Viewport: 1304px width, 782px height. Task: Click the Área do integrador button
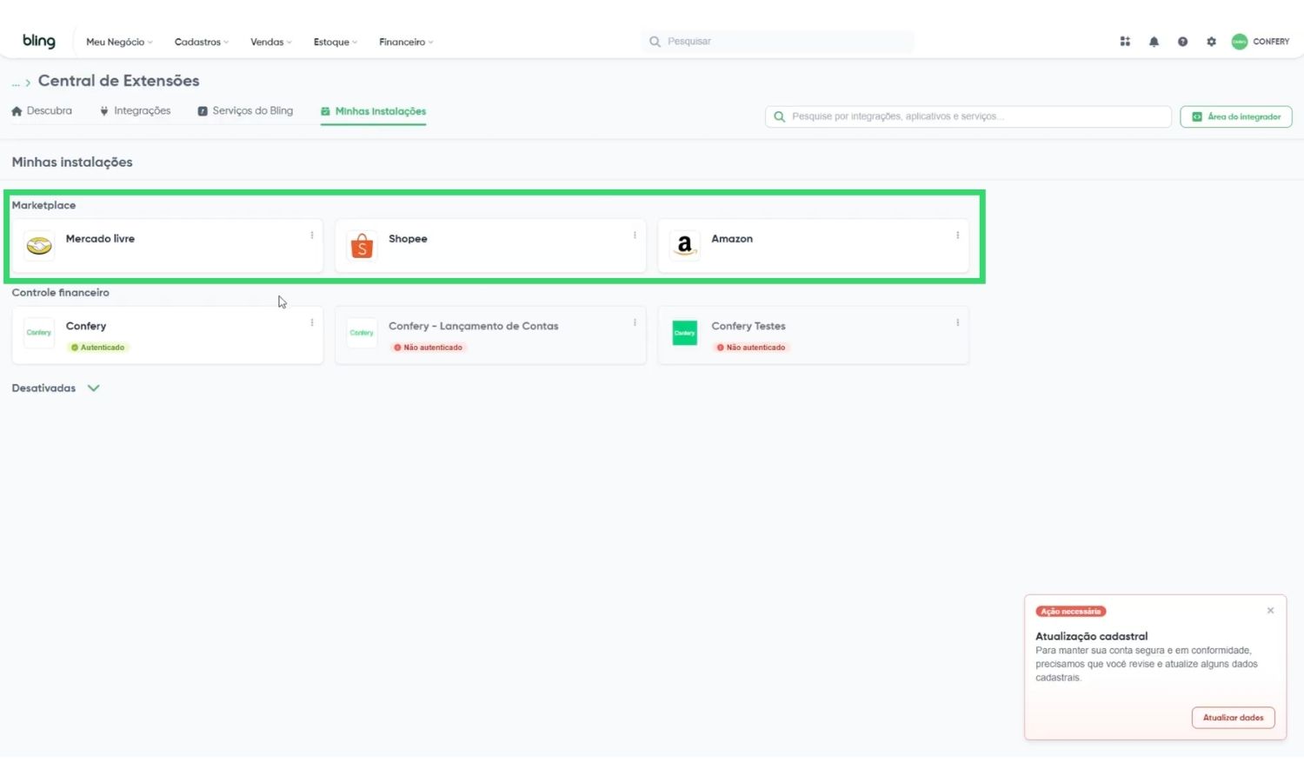point(1236,116)
